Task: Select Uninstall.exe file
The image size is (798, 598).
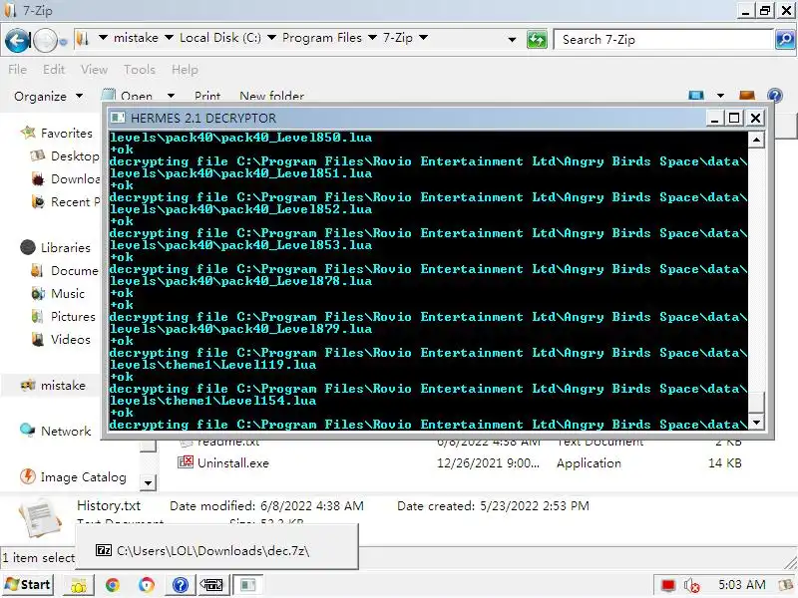Action: [x=232, y=463]
